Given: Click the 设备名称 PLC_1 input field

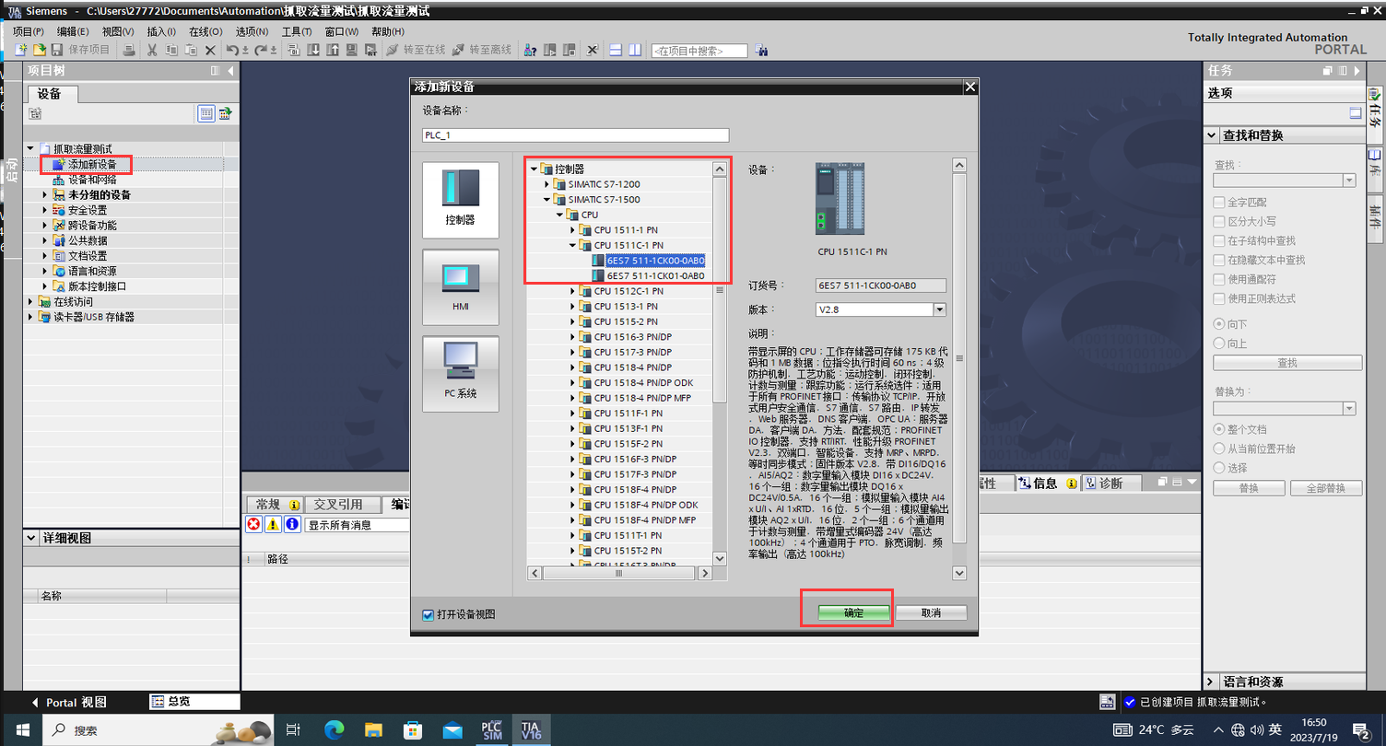Looking at the screenshot, I should (575, 135).
